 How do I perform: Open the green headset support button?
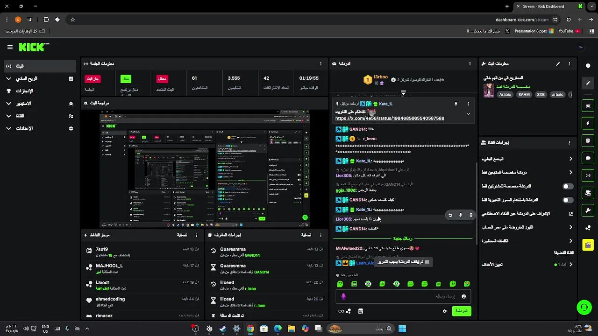(584, 307)
